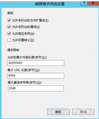Click the 允许双重转义(D) label text
The image size is (99, 119).
click(x=23, y=40)
